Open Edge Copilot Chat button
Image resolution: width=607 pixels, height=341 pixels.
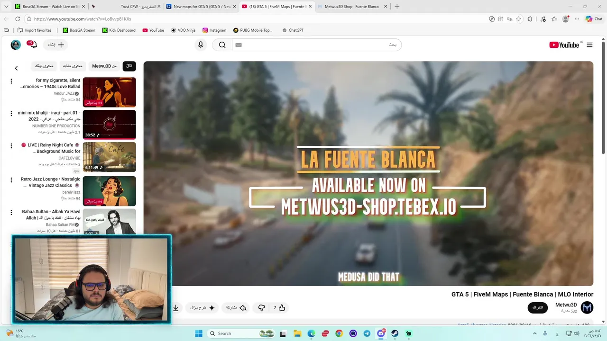pyautogui.click(x=594, y=19)
